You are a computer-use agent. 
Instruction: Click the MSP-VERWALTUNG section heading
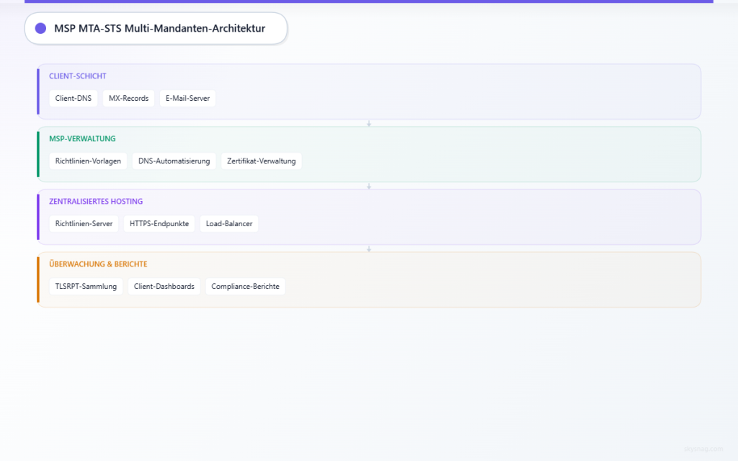[82, 138]
